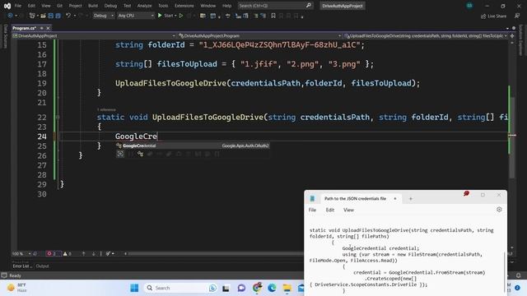Image resolution: width=527 pixels, height=296 pixels.
Task: Close the Notepad credentials file tab
Action: tap(395, 199)
